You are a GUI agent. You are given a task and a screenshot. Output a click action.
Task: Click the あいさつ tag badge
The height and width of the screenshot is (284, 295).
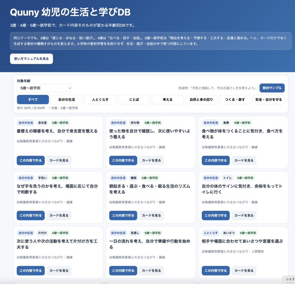229,233
